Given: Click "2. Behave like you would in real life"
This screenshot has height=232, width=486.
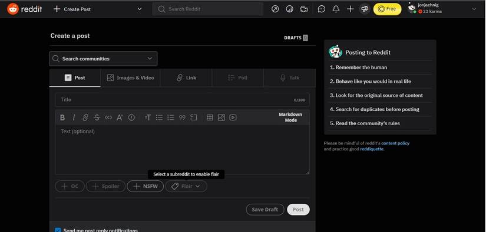Looking at the screenshot, I should 371,81.
